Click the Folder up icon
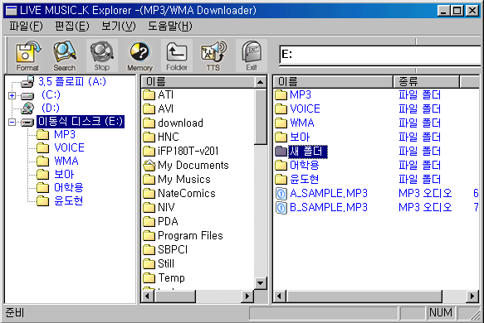Viewport: 484px width, 323px height. (177, 55)
